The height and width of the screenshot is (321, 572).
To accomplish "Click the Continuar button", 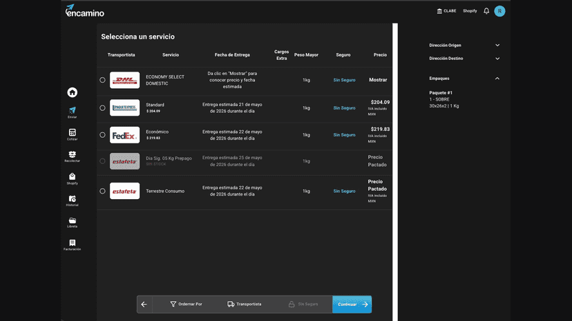I will [352, 304].
